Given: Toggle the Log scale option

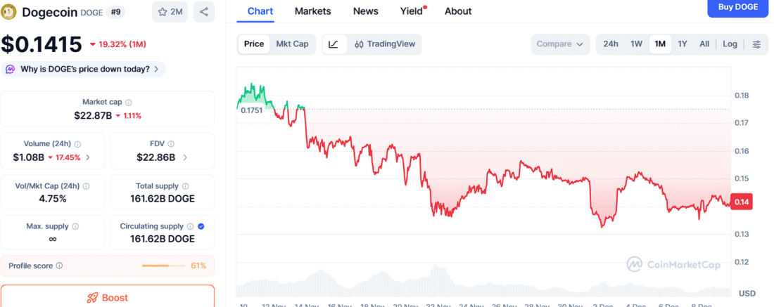Looking at the screenshot, I should click(730, 44).
